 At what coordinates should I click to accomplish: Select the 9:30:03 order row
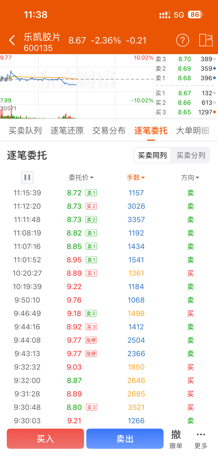(109, 421)
